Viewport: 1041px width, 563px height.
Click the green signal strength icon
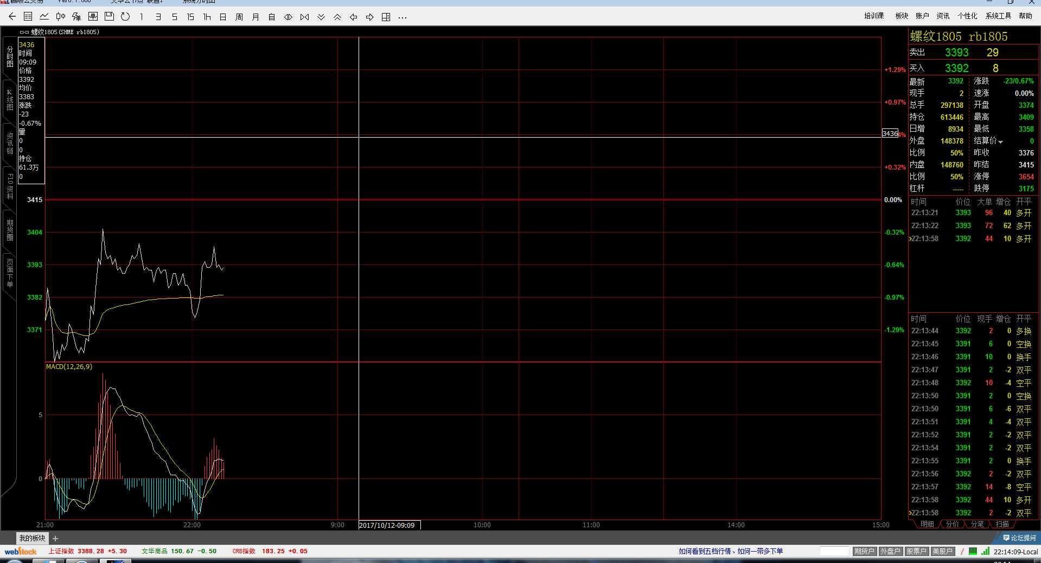[985, 551]
